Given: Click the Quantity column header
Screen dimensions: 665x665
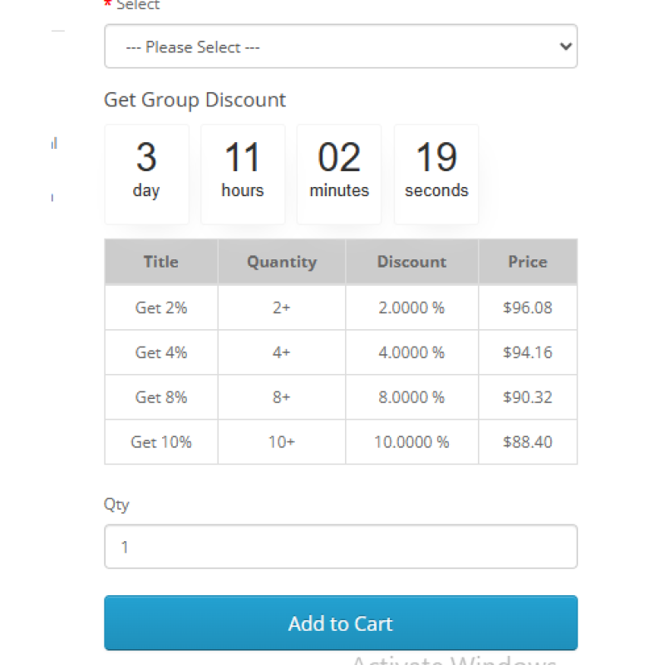Looking at the screenshot, I should (x=282, y=262).
